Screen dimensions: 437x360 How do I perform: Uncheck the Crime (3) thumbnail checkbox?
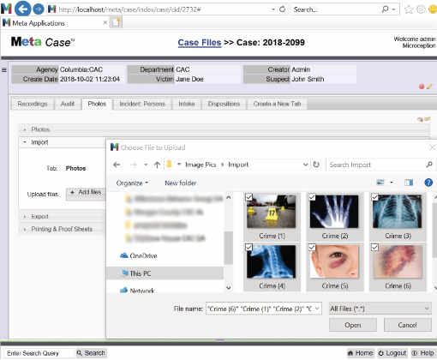pos(374,196)
